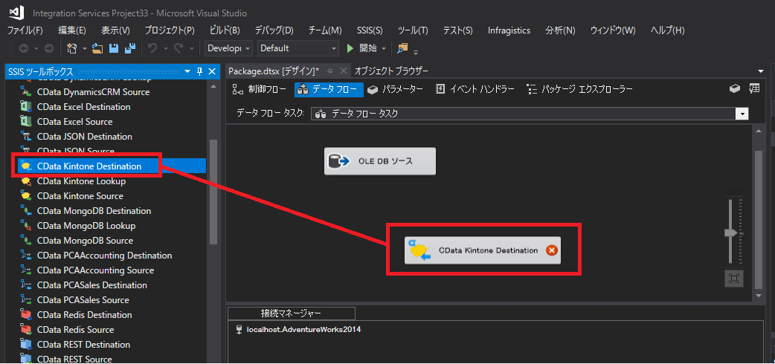
Task: Select CData Kintone Lookup in toolbox
Action: pyautogui.click(x=81, y=181)
